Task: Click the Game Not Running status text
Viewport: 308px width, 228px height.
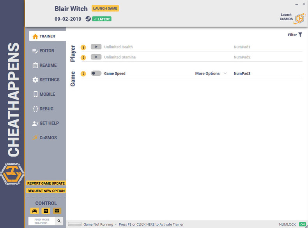Action: point(98,224)
